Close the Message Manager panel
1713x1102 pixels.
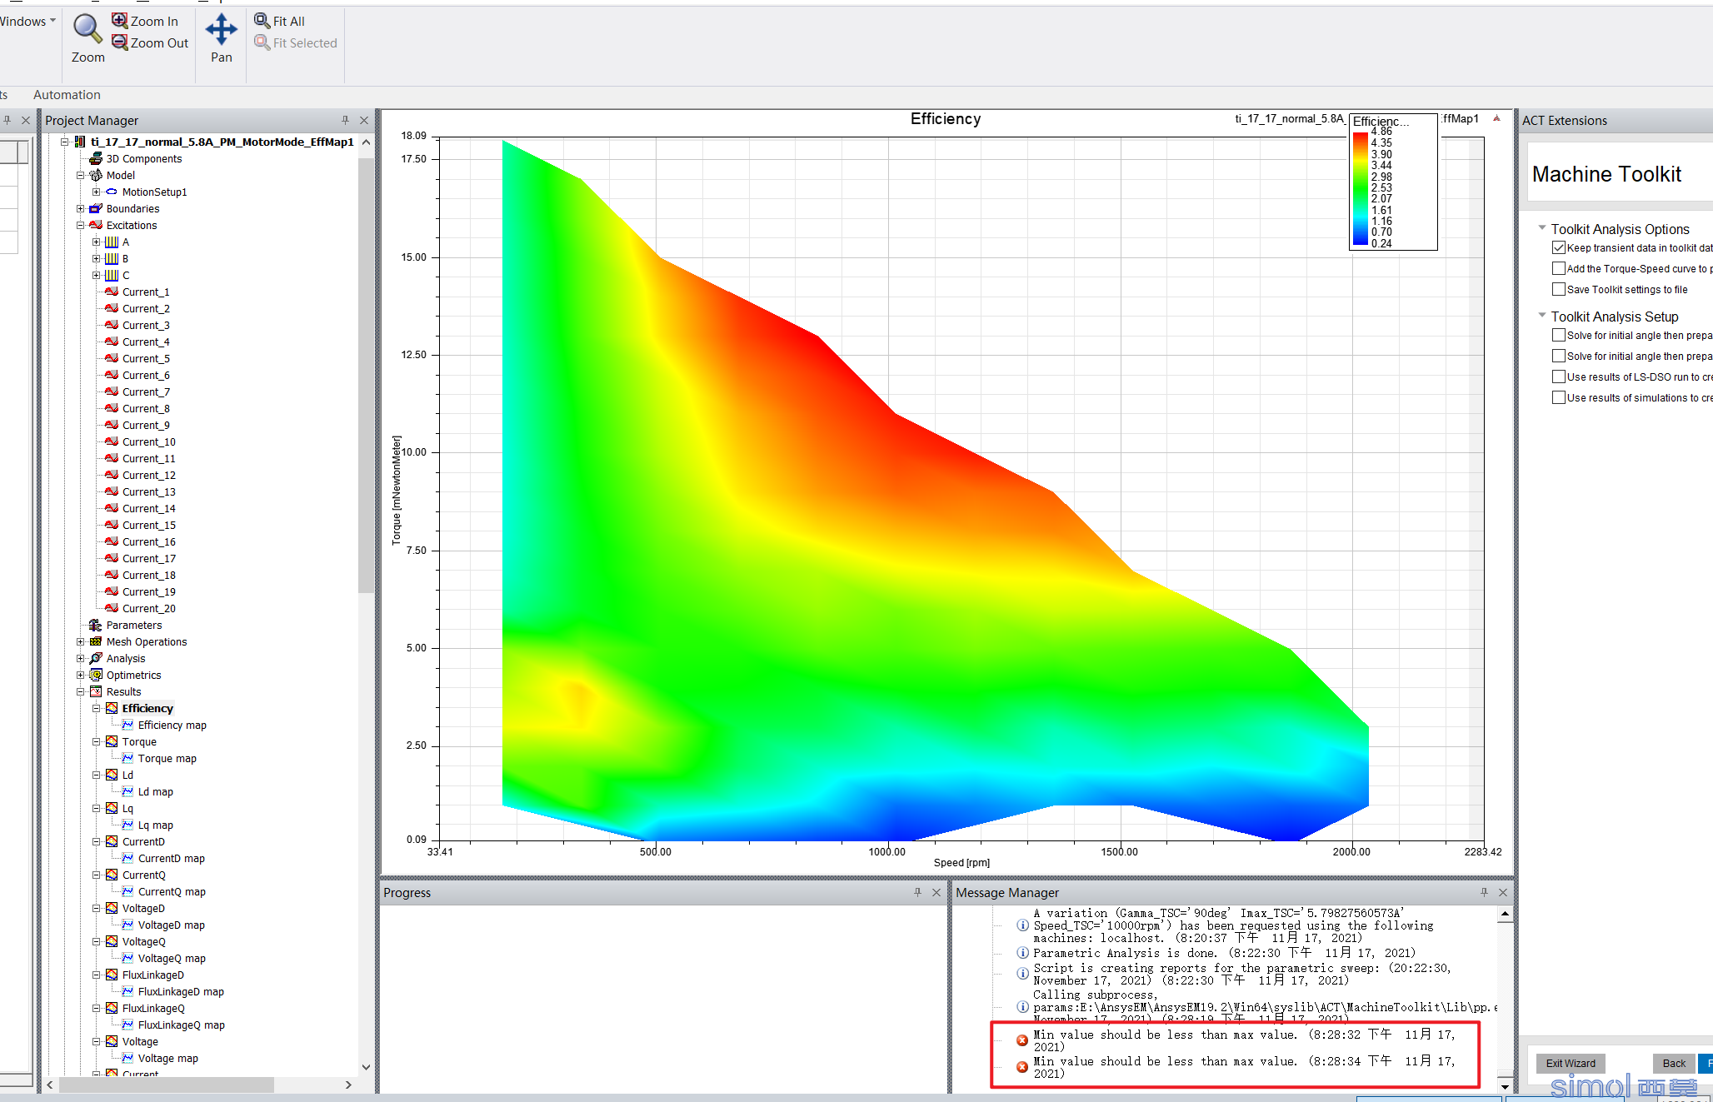1503,892
